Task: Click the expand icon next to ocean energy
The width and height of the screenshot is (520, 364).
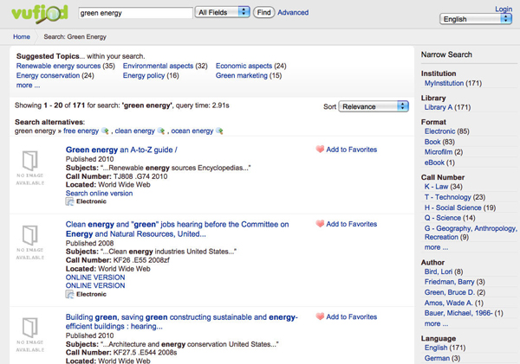Action: point(219,131)
